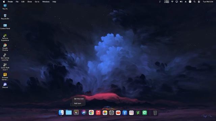
Task: Open Spotlight search magnifier icon
Action: [x=194, y=2]
